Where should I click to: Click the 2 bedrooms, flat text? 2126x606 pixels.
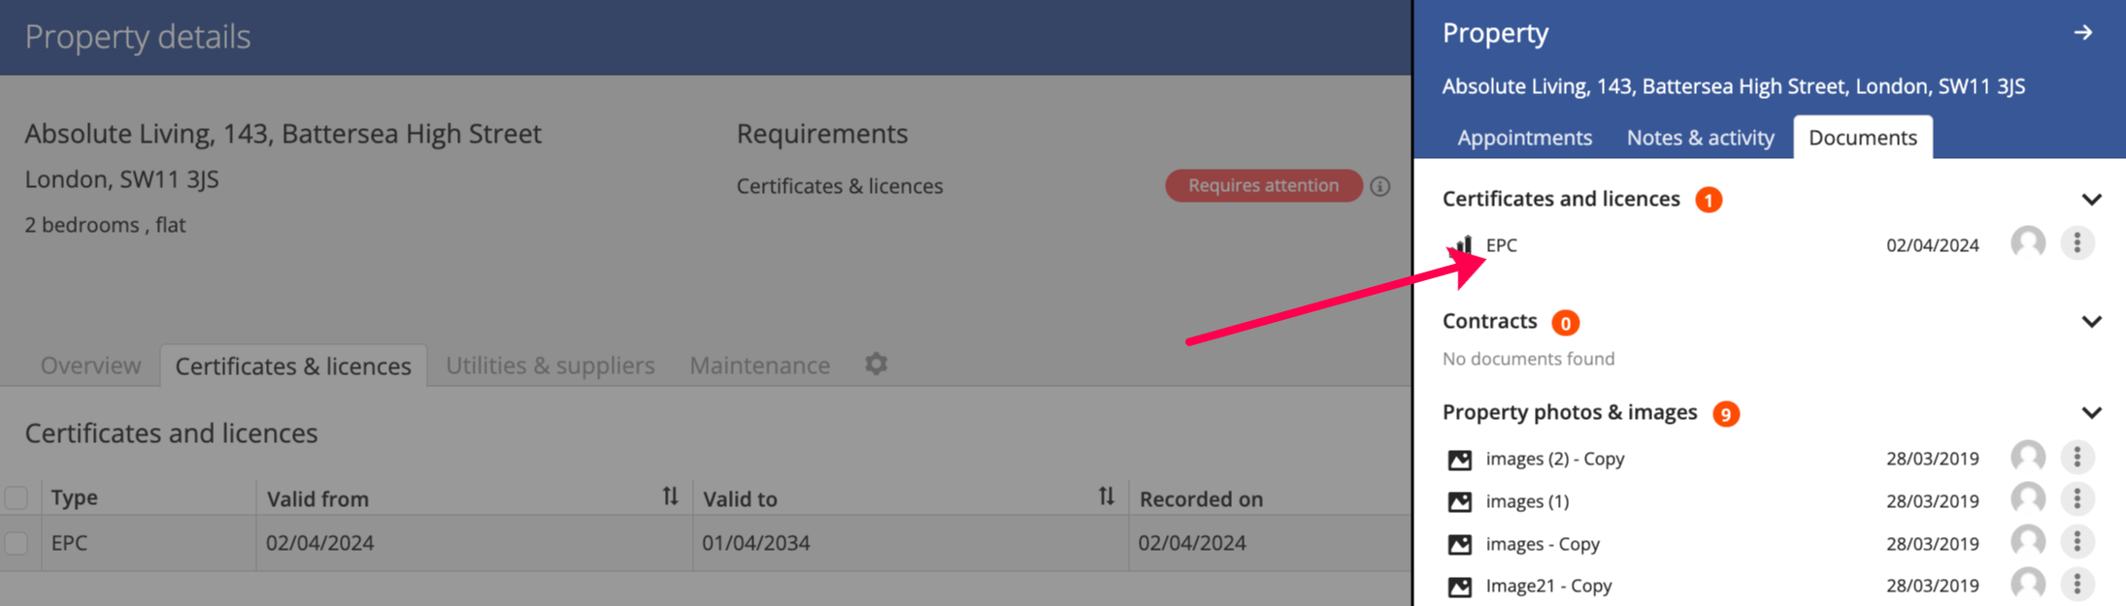pyautogui.click(x=105, y=225)
